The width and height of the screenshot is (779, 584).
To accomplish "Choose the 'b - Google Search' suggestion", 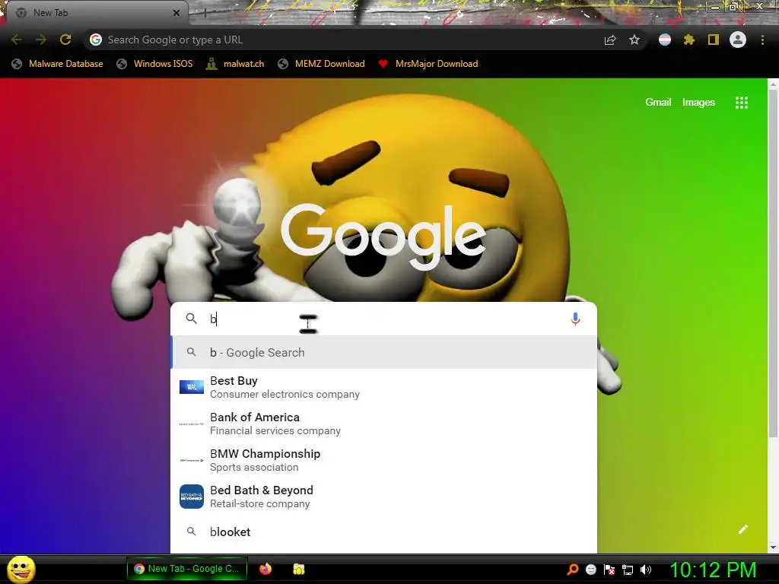I will tap(383, 353).
